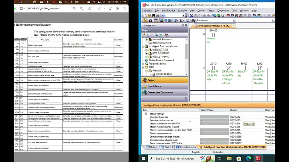The image size is (289, 162).
Task: Collapse Status/settings group in monitor
Action: point(146,114)
